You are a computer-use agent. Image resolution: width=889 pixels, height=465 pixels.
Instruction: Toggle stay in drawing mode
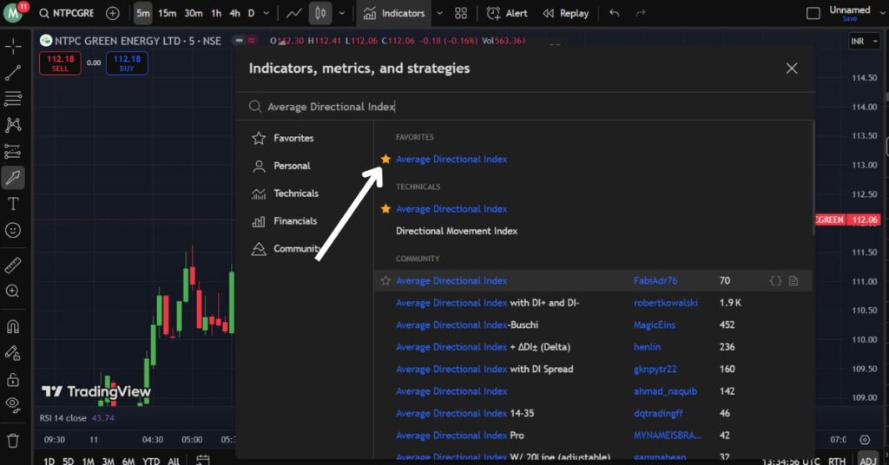[13, 353]
